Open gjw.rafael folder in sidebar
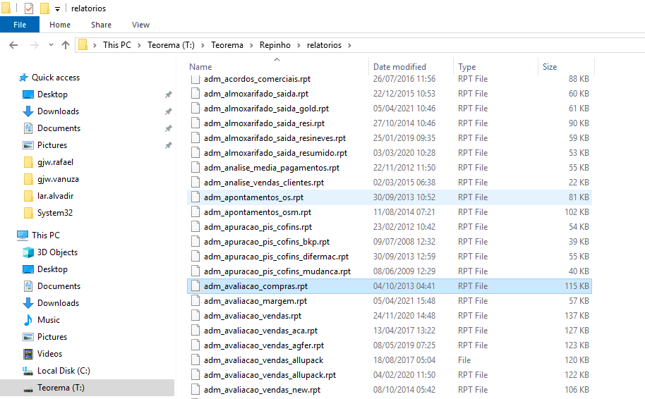The height and width of the screenshot is (399, 645). pos(55,162)
